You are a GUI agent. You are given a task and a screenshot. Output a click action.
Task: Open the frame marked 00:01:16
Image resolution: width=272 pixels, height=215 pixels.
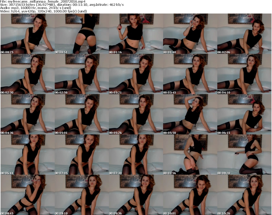coord(136,34)
